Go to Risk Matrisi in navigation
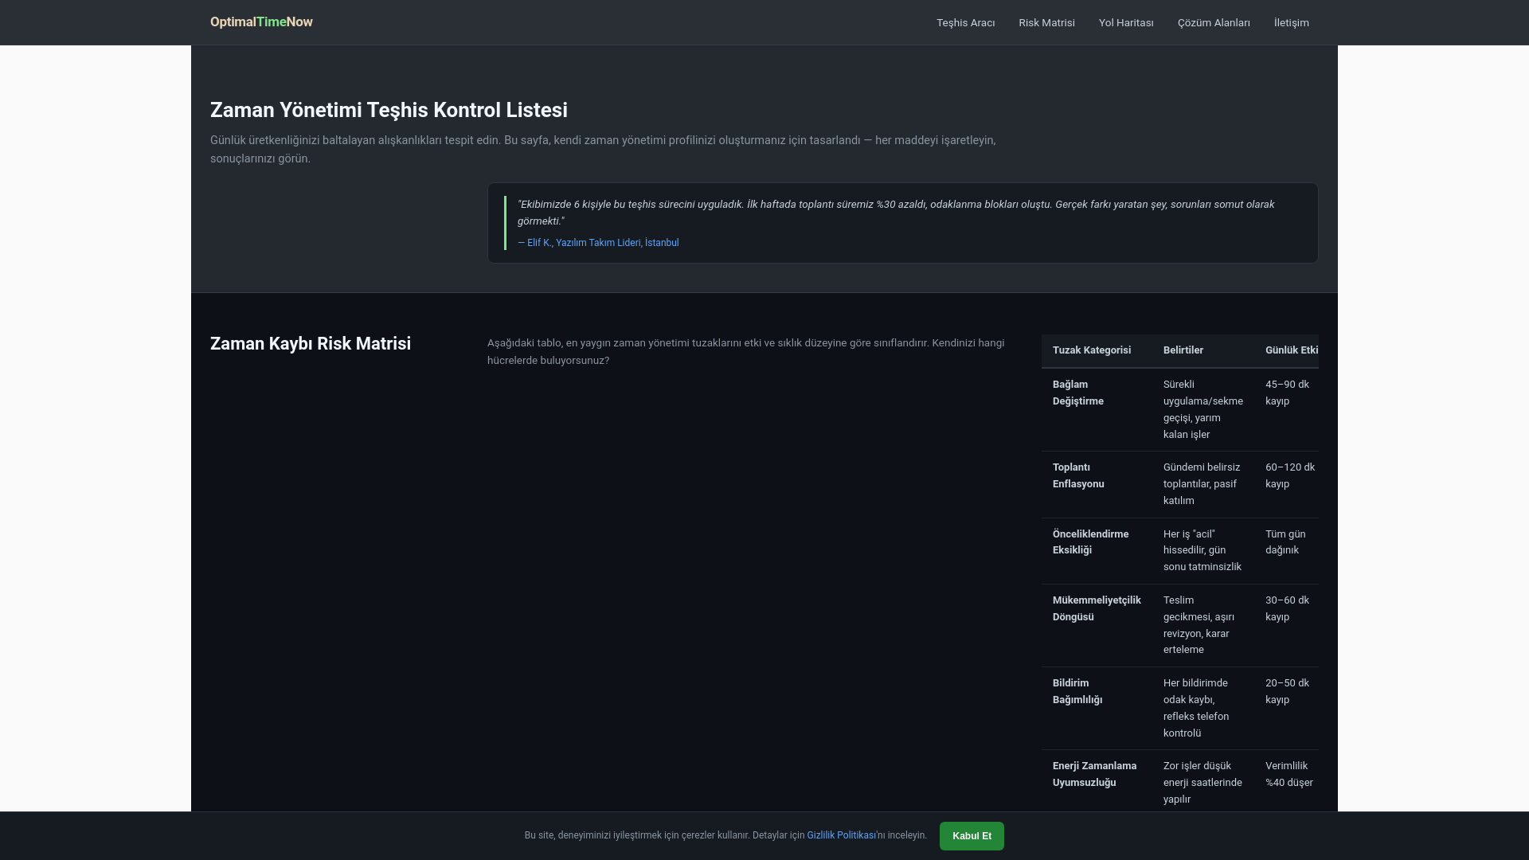Viewport: 1529px width, 860px height. [x=1046, y=23]
